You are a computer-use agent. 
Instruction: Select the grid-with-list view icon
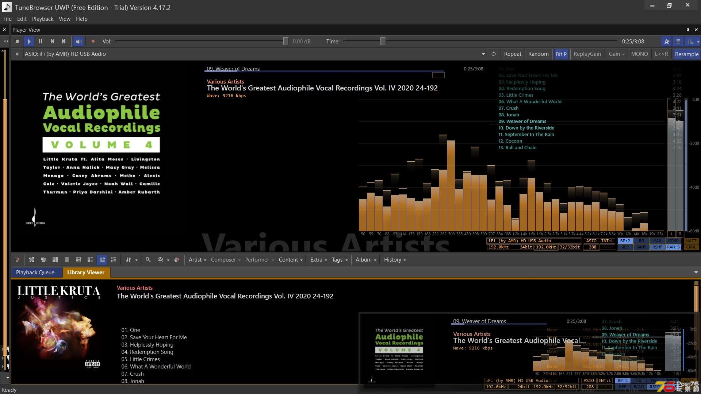click(x=90, y=260)
